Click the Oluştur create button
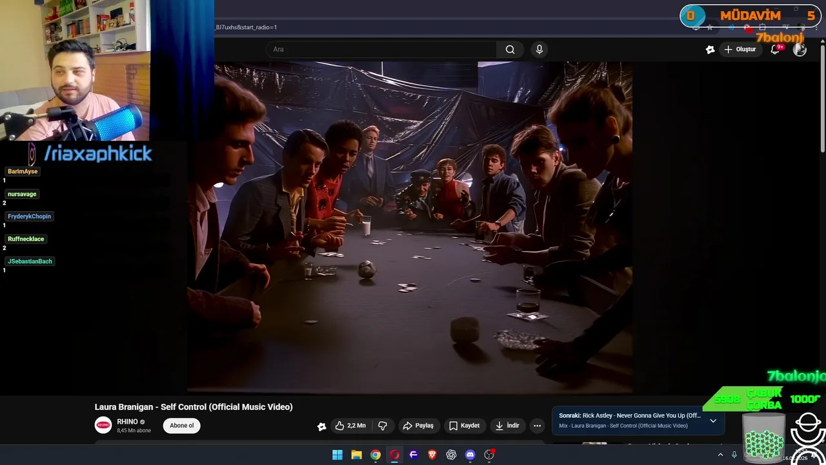The height and width of the screenshot is (465, 826). pyautogui.click(x=740, y=49)
